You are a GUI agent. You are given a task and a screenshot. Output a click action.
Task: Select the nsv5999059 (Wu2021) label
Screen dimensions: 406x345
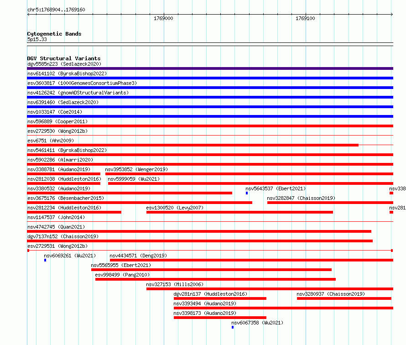134,179
